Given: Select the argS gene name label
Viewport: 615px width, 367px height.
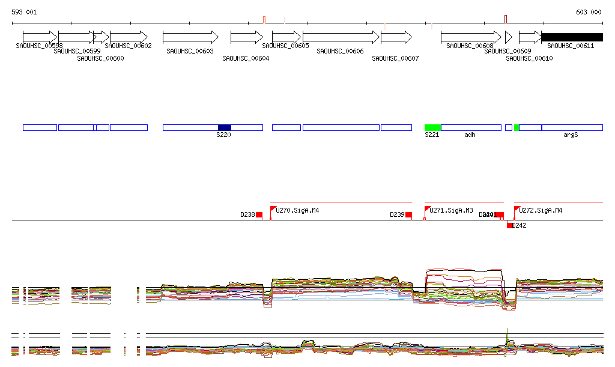Looking at the screenshot, I should click(x=571, y=135).
